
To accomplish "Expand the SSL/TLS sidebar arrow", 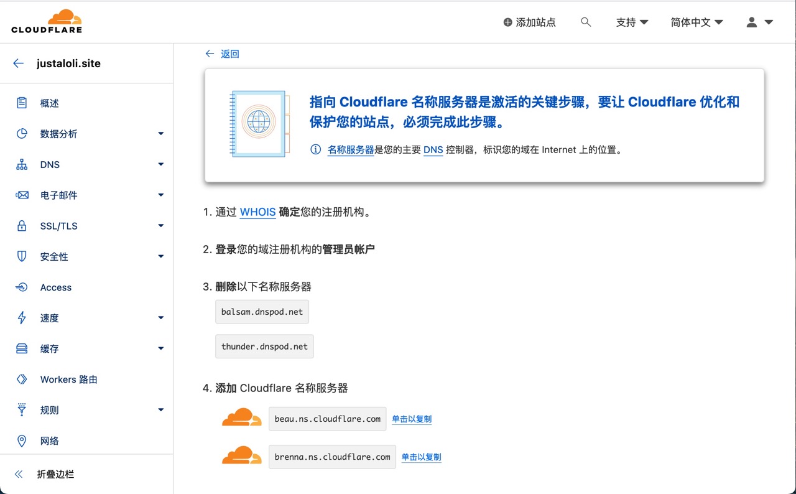I will tap(161, 226).
